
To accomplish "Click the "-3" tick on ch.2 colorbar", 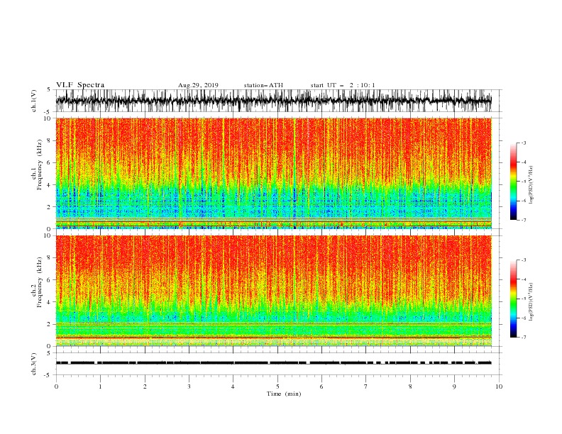I will point(523,260).
